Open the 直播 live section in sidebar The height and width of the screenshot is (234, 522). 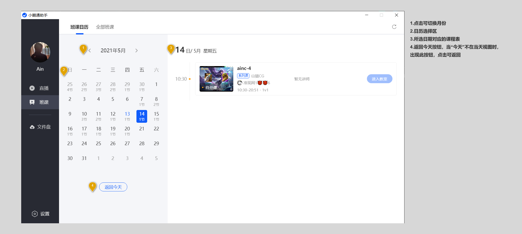(x=40, y=88)
